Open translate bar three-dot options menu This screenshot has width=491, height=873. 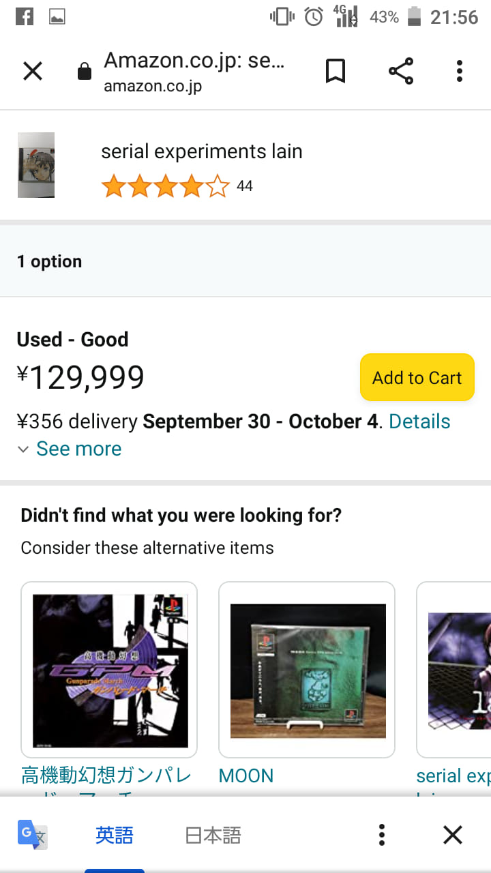pos(382,835)
